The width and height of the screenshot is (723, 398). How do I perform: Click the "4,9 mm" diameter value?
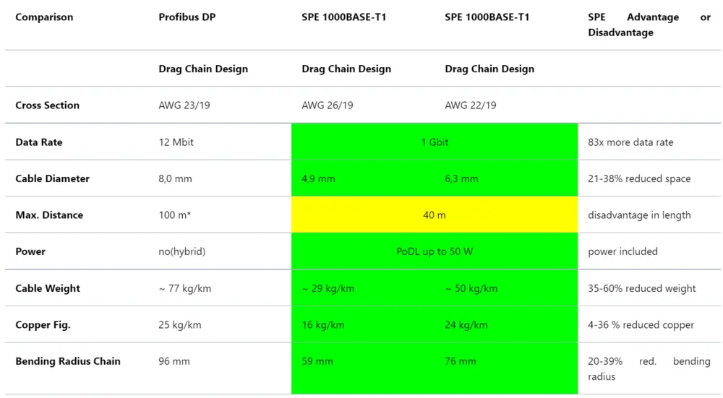pyautogui.click(x=318, y=178)
